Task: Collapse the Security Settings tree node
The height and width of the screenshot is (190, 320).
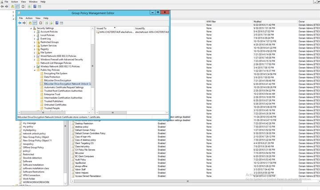Action: coord(32,28)
